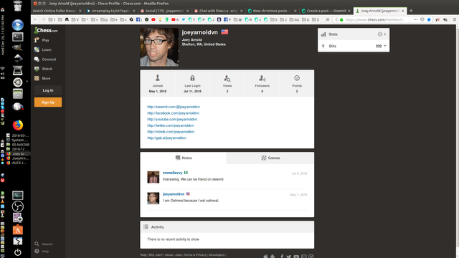Click the Terms & Privacy footer link
This screenshot has width=459, height=258.
pyautogui.click(x=195, y=255)
